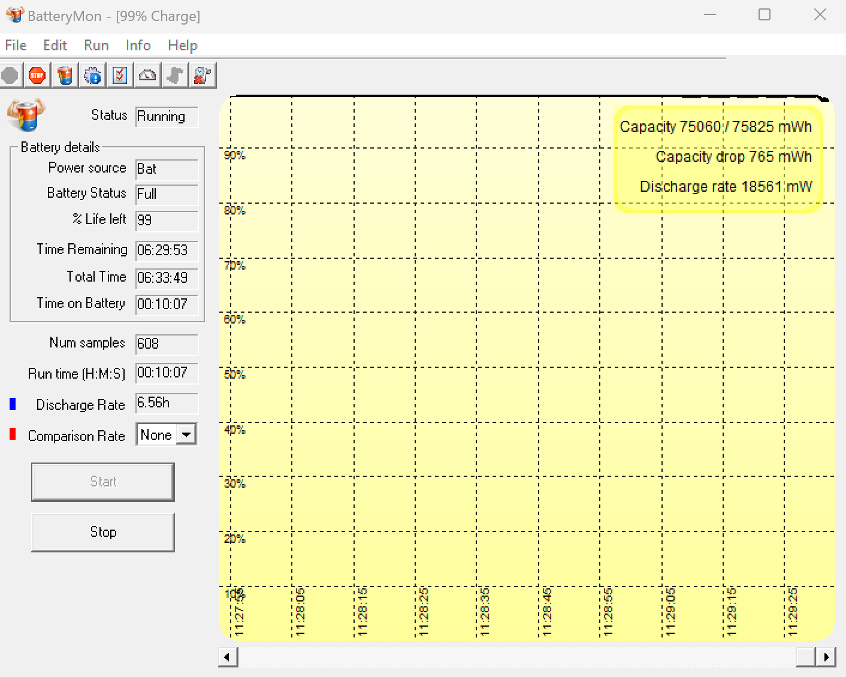Open the Run menu
The image size is (846, 677).
tap(96, 46)
